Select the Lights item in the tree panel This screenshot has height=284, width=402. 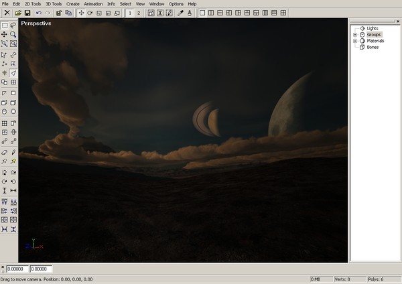tap(373, 28)
